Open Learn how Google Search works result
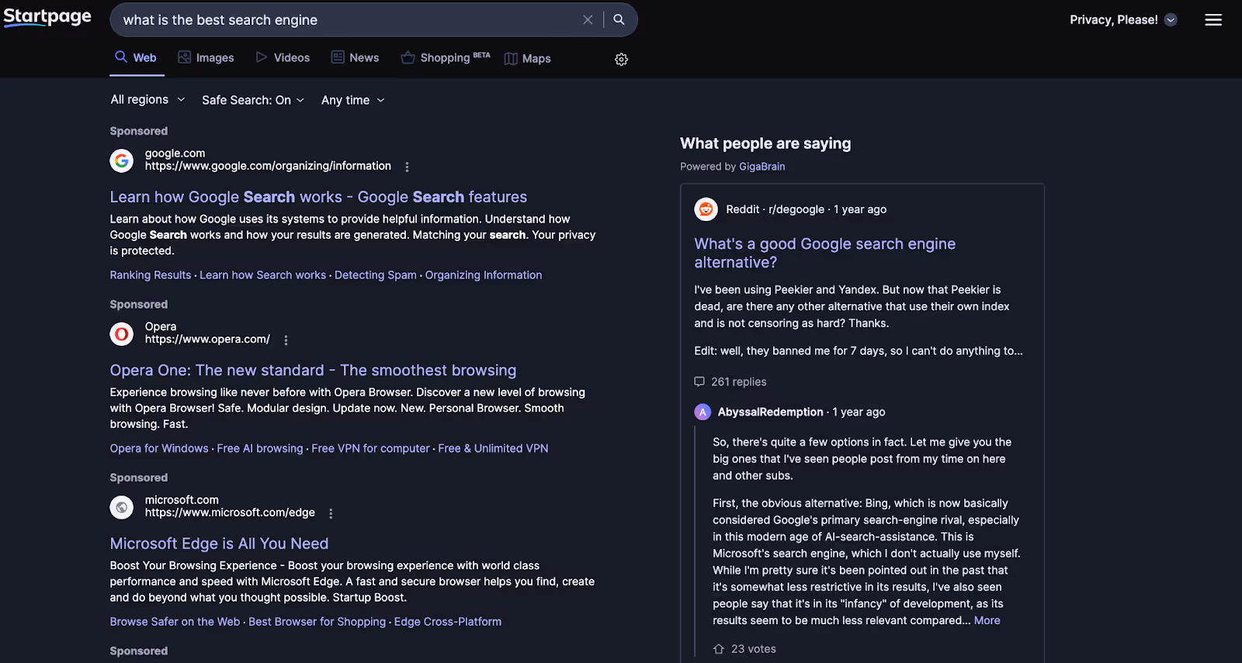 click(318, 197)
